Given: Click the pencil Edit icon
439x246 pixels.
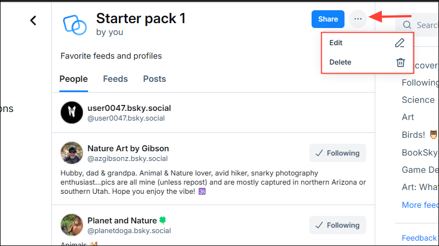Looking at the screenshot, I should point(400,43).
